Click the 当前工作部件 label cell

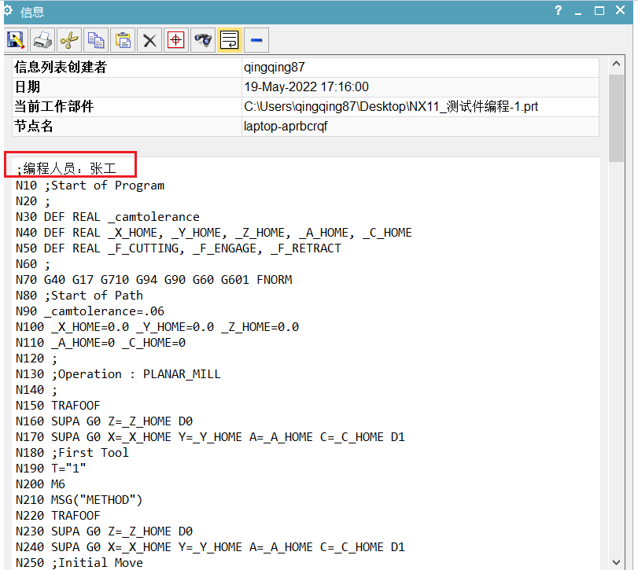(x=127, y=106)
